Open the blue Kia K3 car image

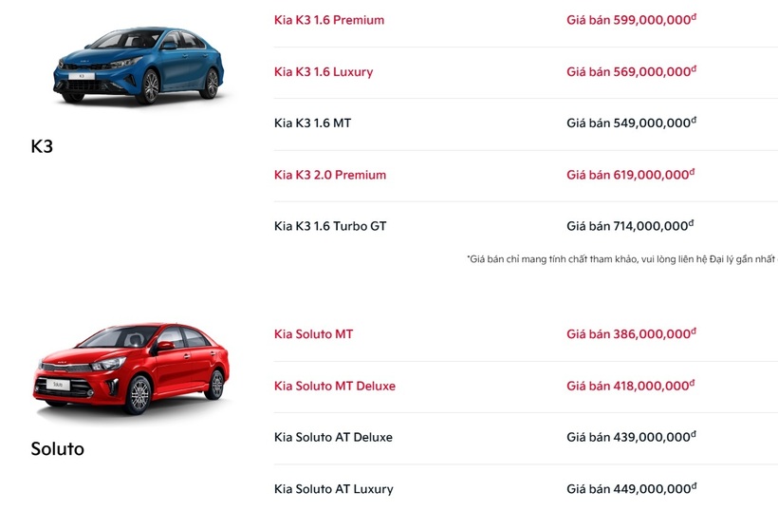pos(139,65)
